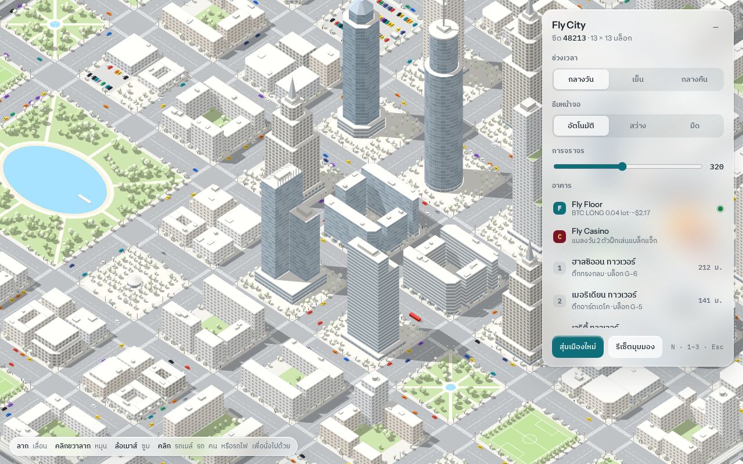Image resolution: width=743 pixels, height=464 pixels.
Task: Click the อาคาร section heading
Action: [562, 186]
